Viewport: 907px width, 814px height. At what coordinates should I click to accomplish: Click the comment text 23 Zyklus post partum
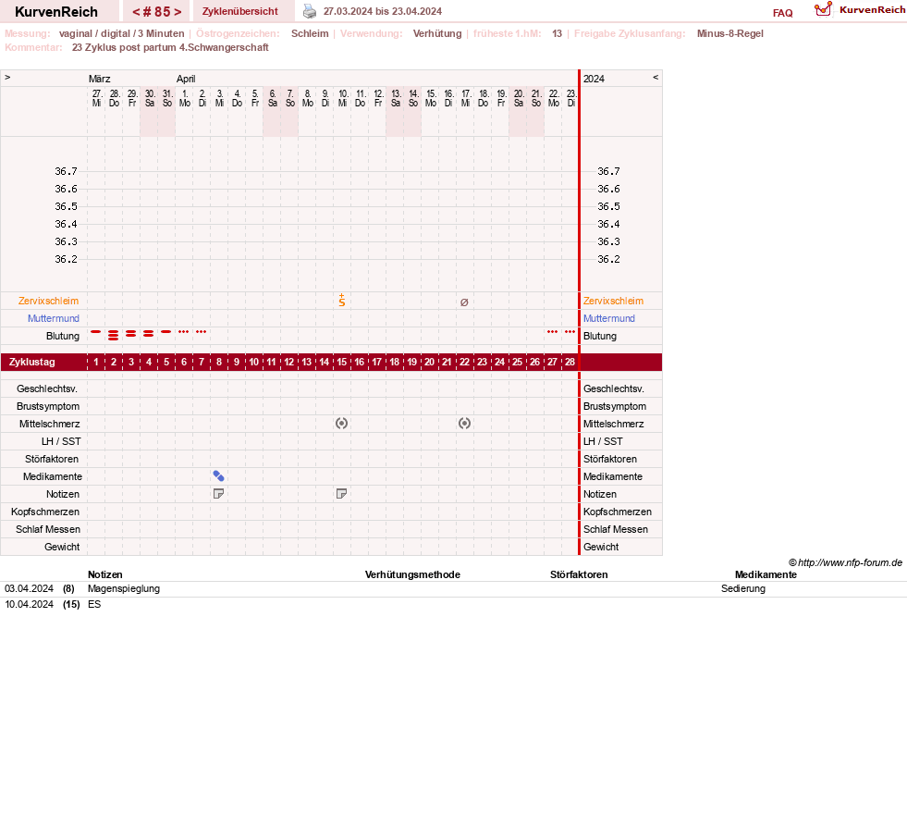[x=123, y=47]
